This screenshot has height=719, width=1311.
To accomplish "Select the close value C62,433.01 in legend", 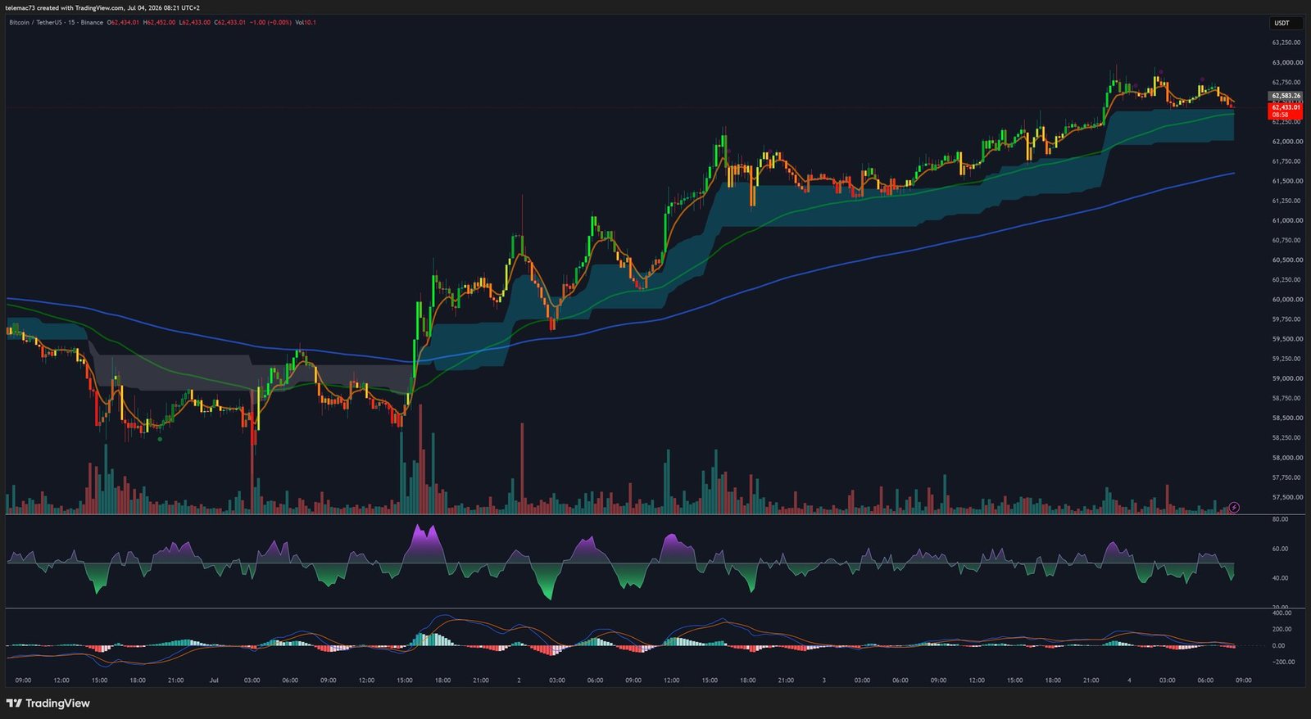I will coord(229,22).
